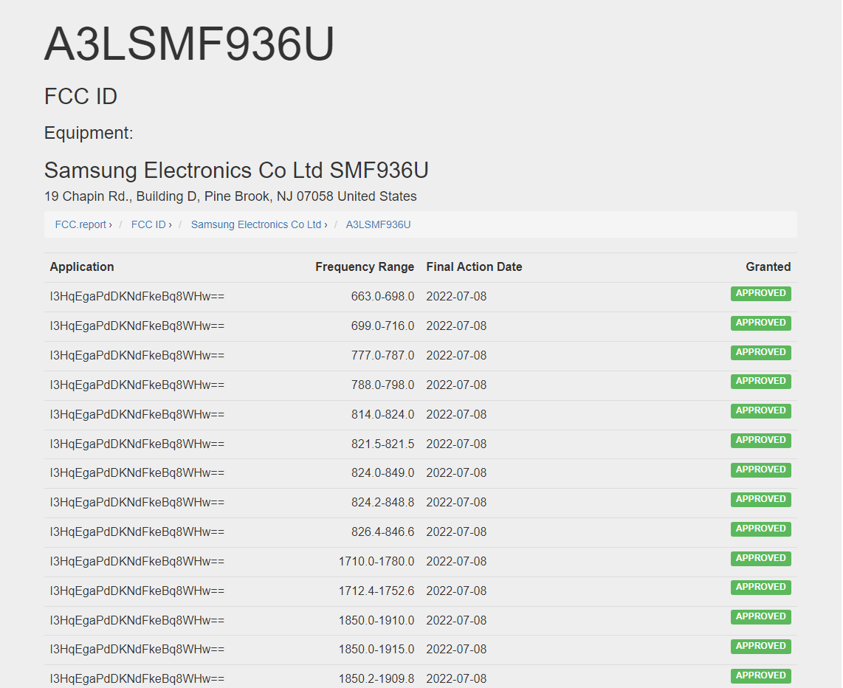Click the APPROVED badge for 788.0-798.0
843x688 pixels.
click(760, 382)
